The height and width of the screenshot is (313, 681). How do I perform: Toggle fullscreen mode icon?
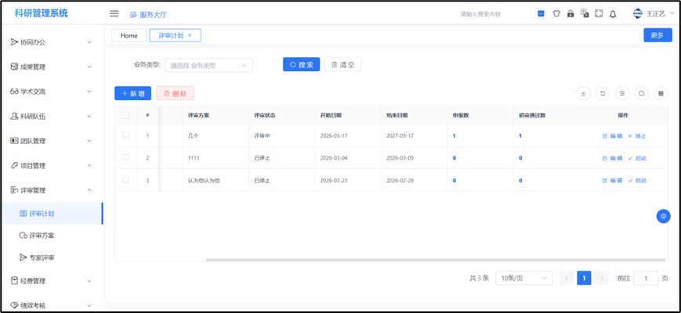599,13
